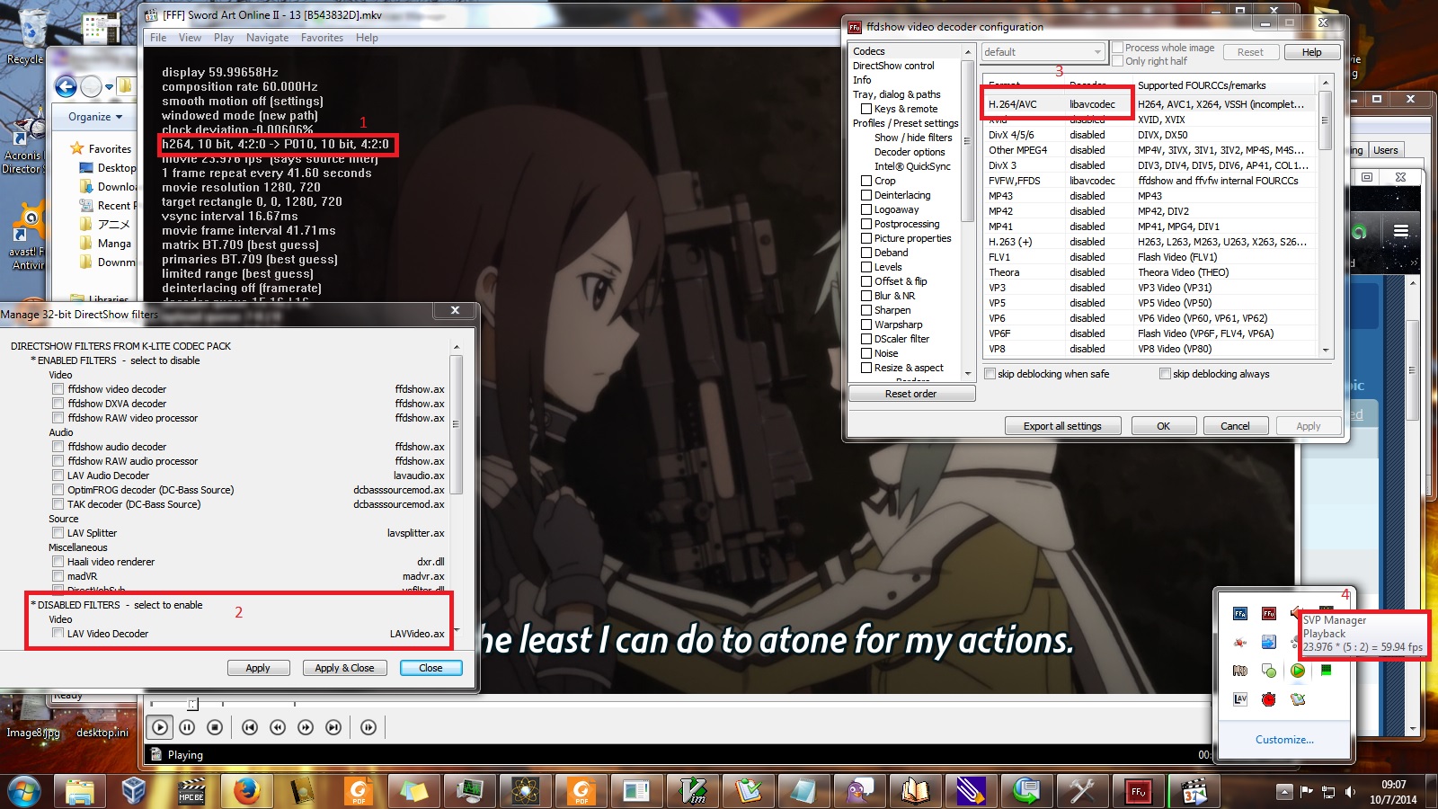The height and width of the screenshot is (809, 1438).
Task: Check 'skip deblocking when safe' option
Action: tap(990, 374)
